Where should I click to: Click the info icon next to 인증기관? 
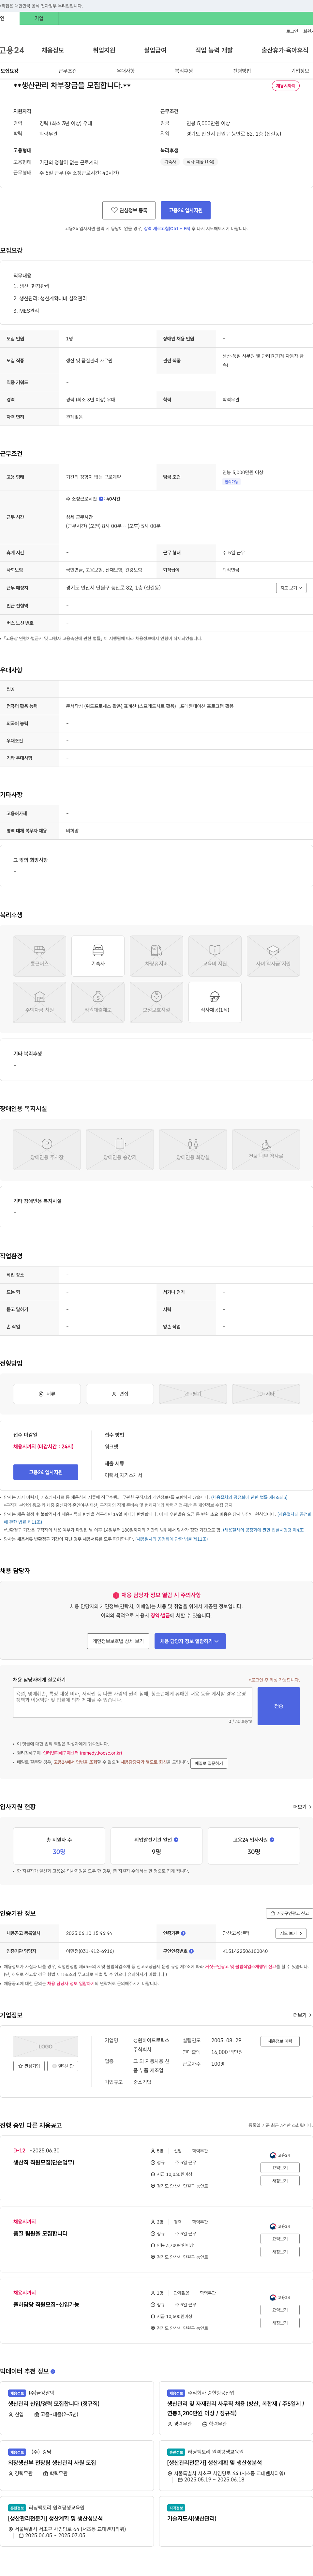click(183, 1933)
